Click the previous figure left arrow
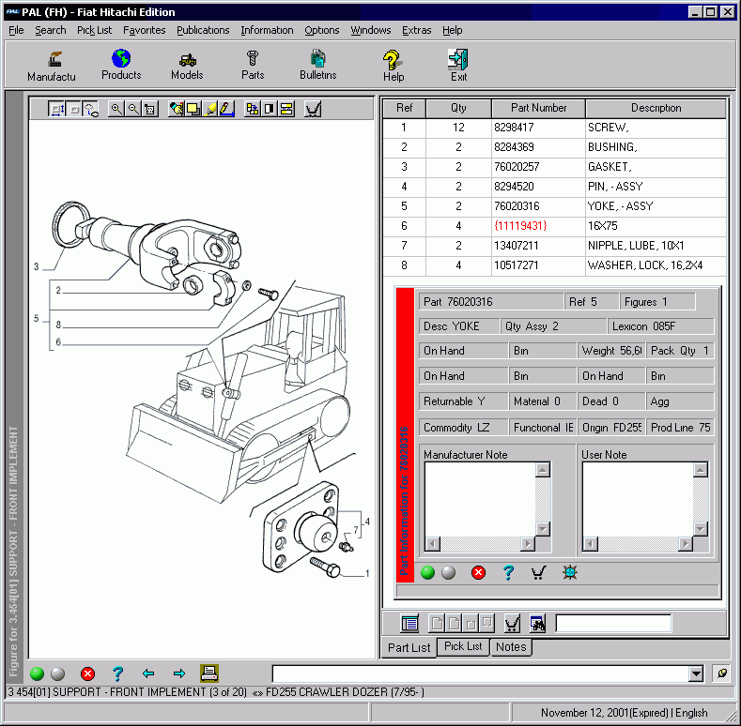Image resolution: width=741 pixels, height=726 pixels. 148,673
